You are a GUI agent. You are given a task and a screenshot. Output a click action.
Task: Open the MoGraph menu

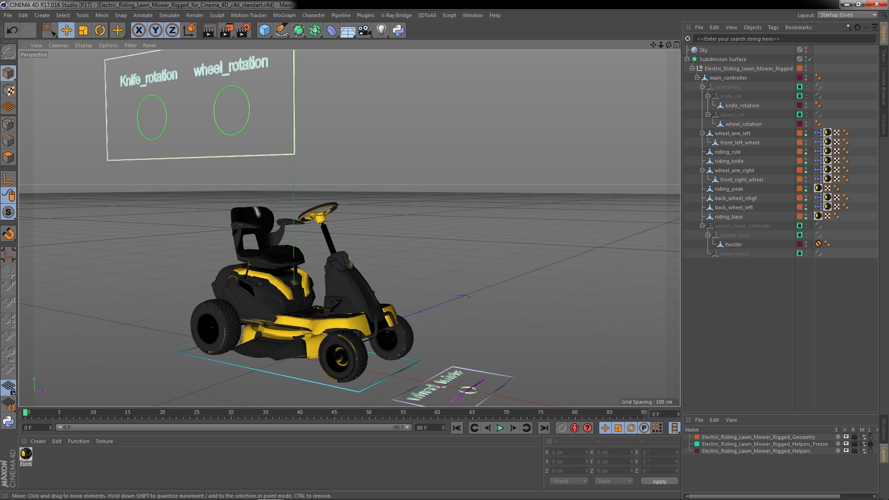(x=284, y=15)
